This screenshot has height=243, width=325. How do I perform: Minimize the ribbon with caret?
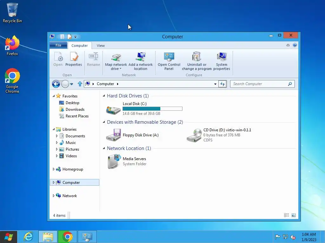[x=288, y=45]
